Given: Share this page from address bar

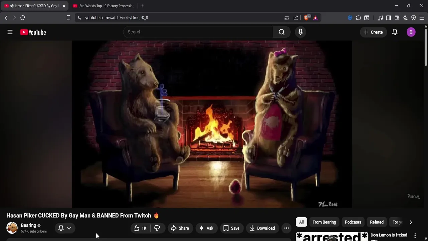Looking at the screenshot, I should [x=296, y=18].
